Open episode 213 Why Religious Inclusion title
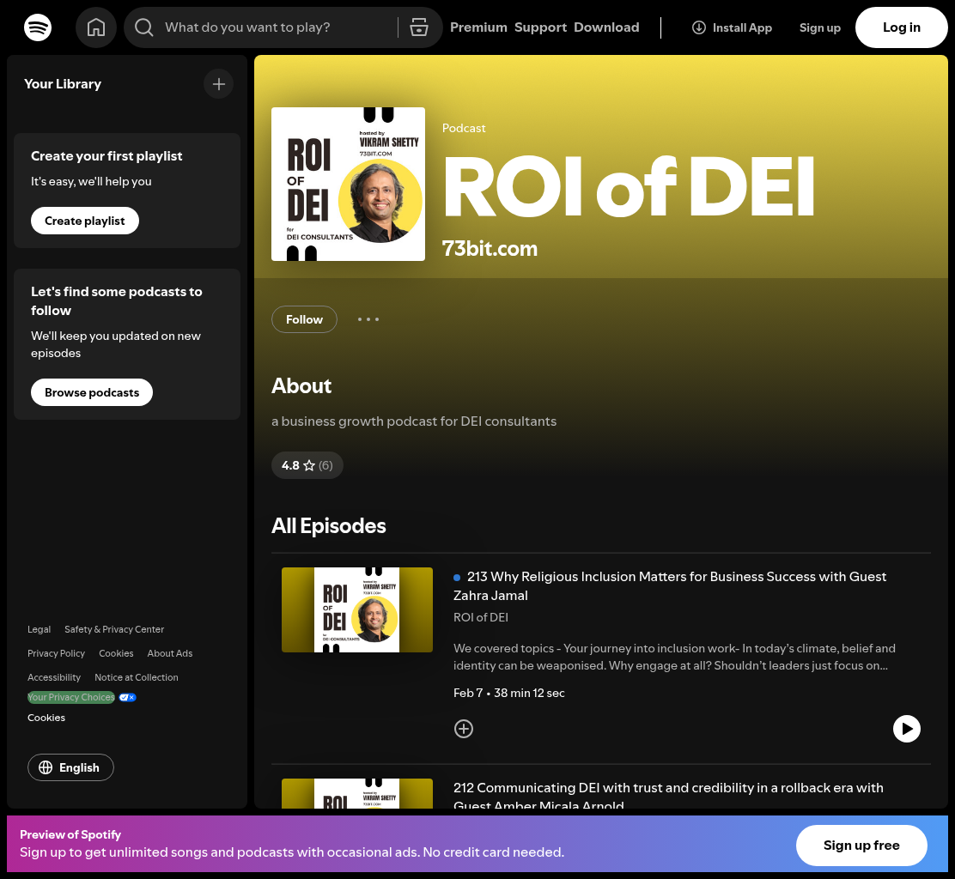Screen dimensions: 955x879 [670, 586]
